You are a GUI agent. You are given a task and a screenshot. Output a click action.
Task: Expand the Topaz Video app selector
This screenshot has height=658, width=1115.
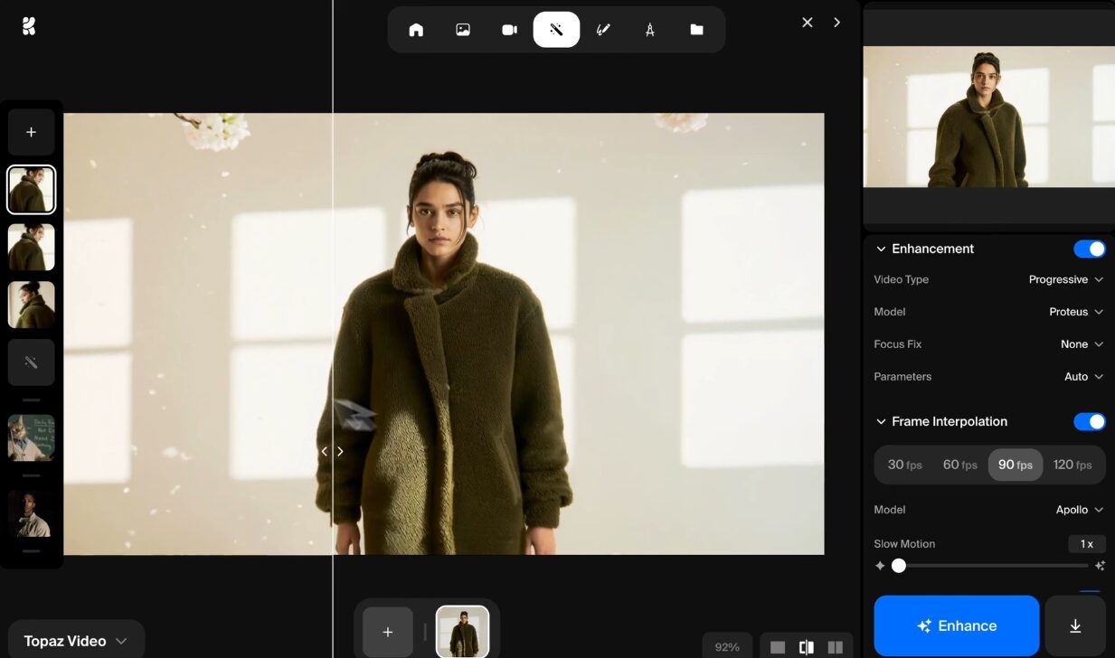[x=76, y=641]
